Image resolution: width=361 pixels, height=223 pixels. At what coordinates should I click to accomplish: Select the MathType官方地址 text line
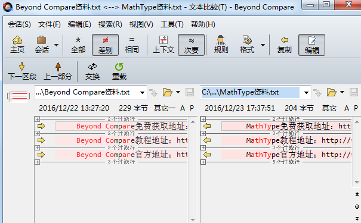[286, 155]
